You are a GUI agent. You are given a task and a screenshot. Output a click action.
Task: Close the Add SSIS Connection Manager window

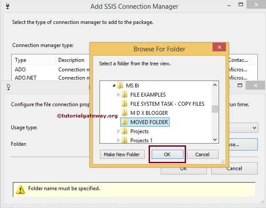pyautogui.click(x=256, y=4)
